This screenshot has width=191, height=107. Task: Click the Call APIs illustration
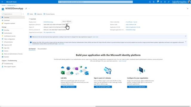75,71
